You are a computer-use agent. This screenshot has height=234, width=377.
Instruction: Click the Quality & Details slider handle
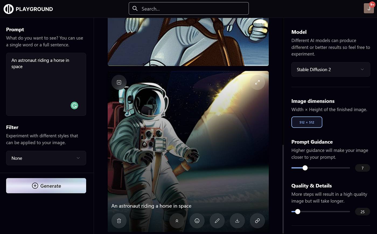(x=298, y=212)
